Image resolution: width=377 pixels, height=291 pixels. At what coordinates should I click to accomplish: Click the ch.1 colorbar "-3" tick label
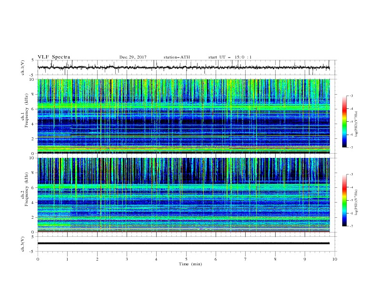click(351, 96)
